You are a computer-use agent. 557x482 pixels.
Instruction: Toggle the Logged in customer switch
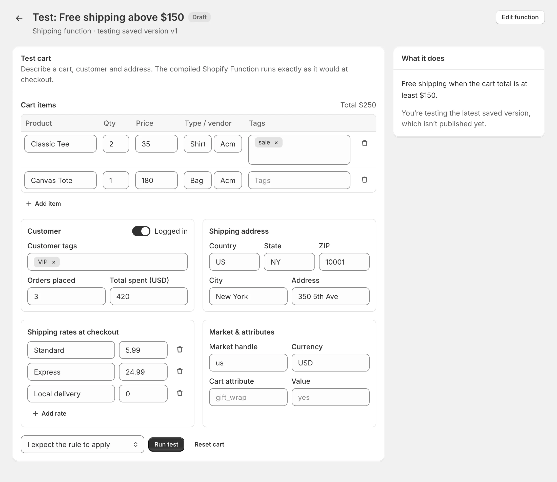point(141,231)
